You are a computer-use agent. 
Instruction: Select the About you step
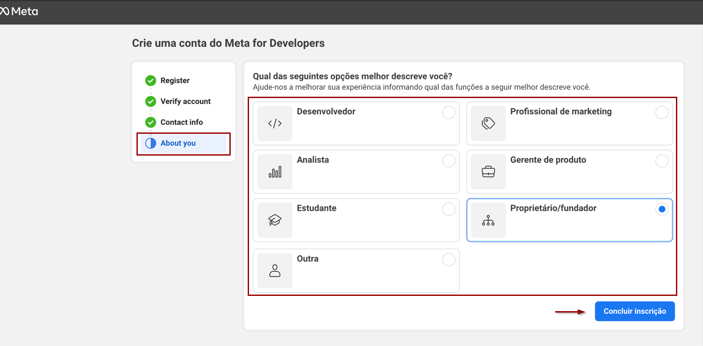click(x=178, y=143)
